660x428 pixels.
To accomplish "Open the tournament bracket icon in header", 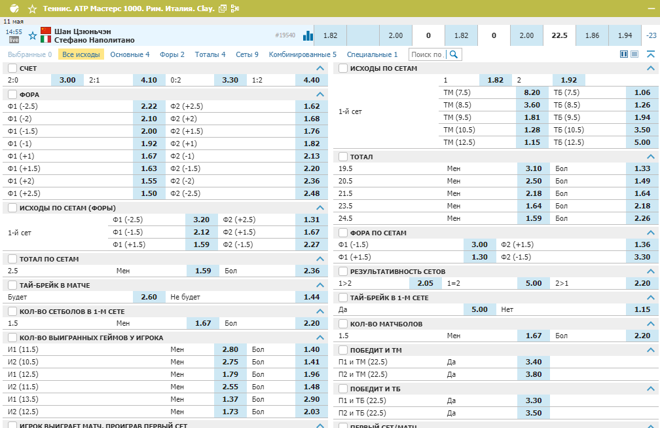I will pos(235,9).
